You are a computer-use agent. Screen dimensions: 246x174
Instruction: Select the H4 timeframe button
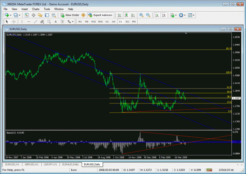pyautogui.click(x=114, y=22)
